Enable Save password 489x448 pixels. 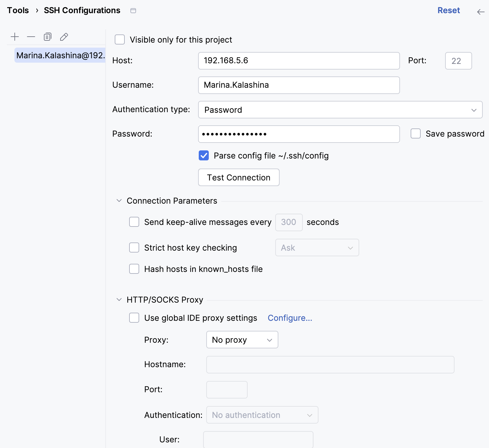(415, 133)
